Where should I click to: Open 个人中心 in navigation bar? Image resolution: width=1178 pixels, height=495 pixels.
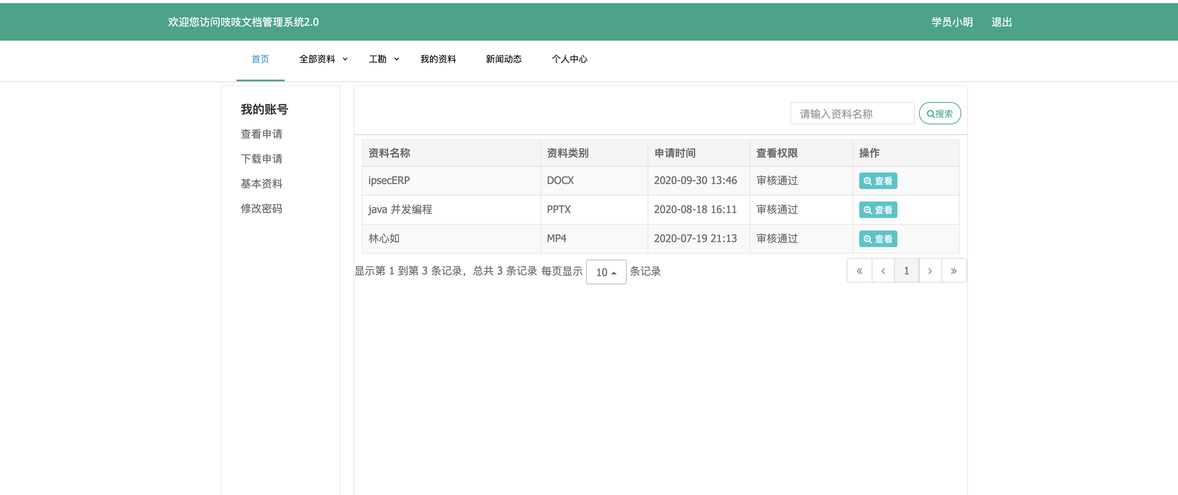coord(569,59)
